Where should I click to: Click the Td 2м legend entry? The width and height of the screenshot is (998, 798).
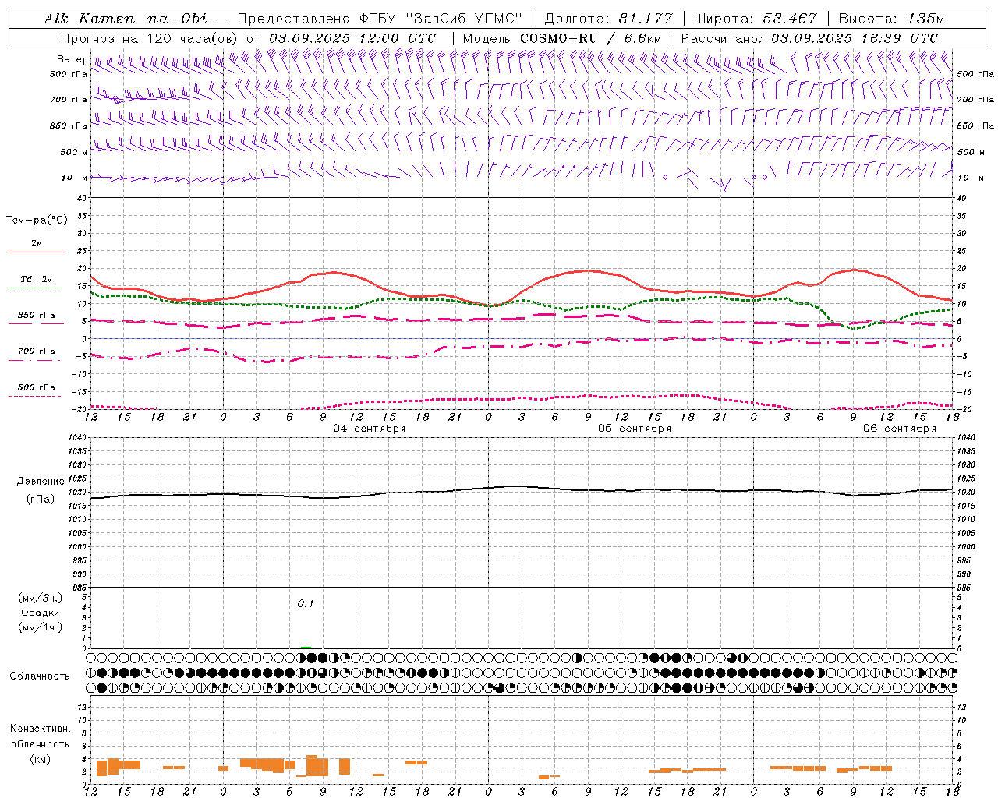(x=37, y=279)
